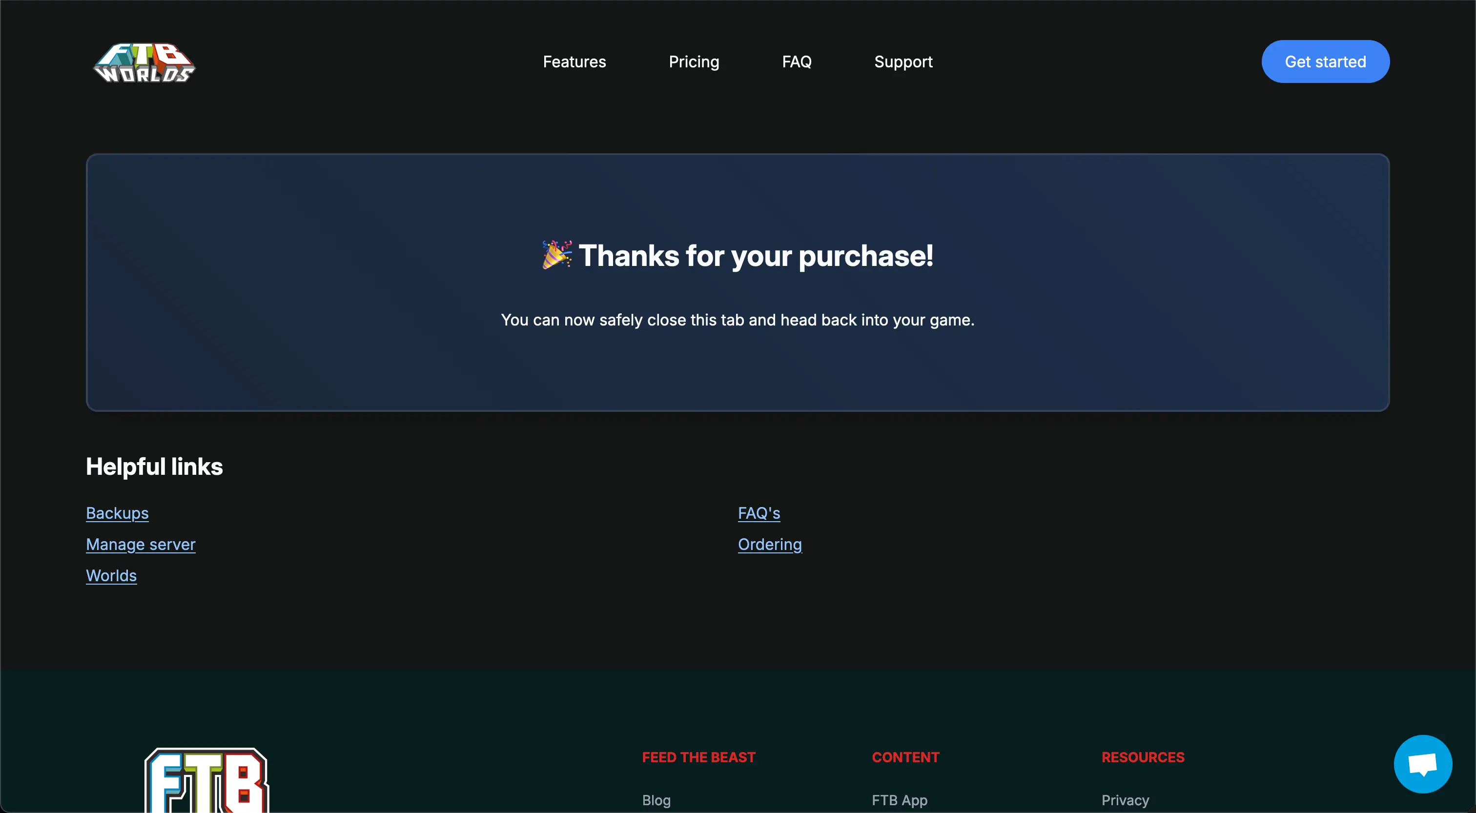This screenshot has width=1476, height=813.
Task: Open the Pricing page
Action: point(694,61)
